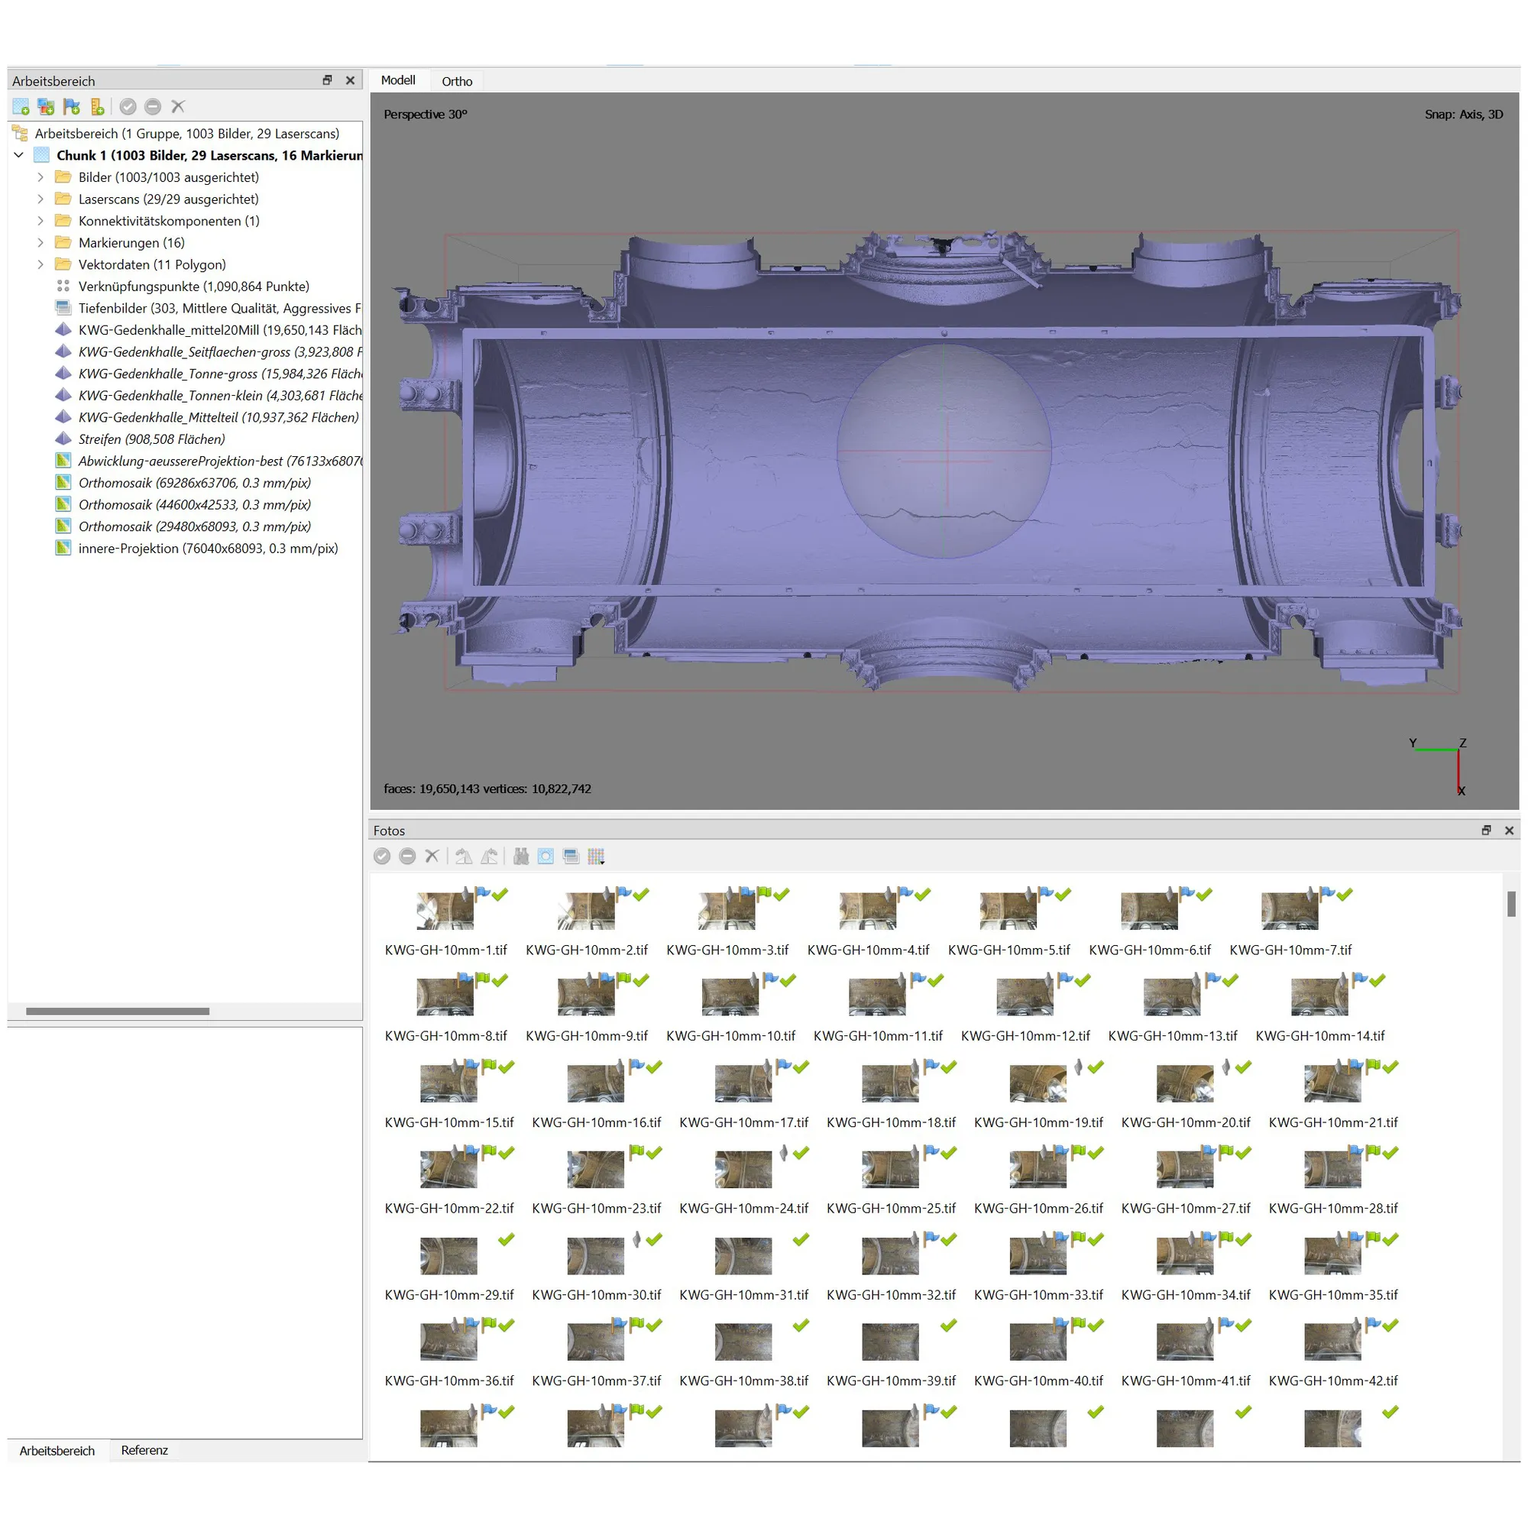The height and width of the screenshot is (1528, 1528).
Task: Switch to the Ortho tab
Action: click(457, 81)
